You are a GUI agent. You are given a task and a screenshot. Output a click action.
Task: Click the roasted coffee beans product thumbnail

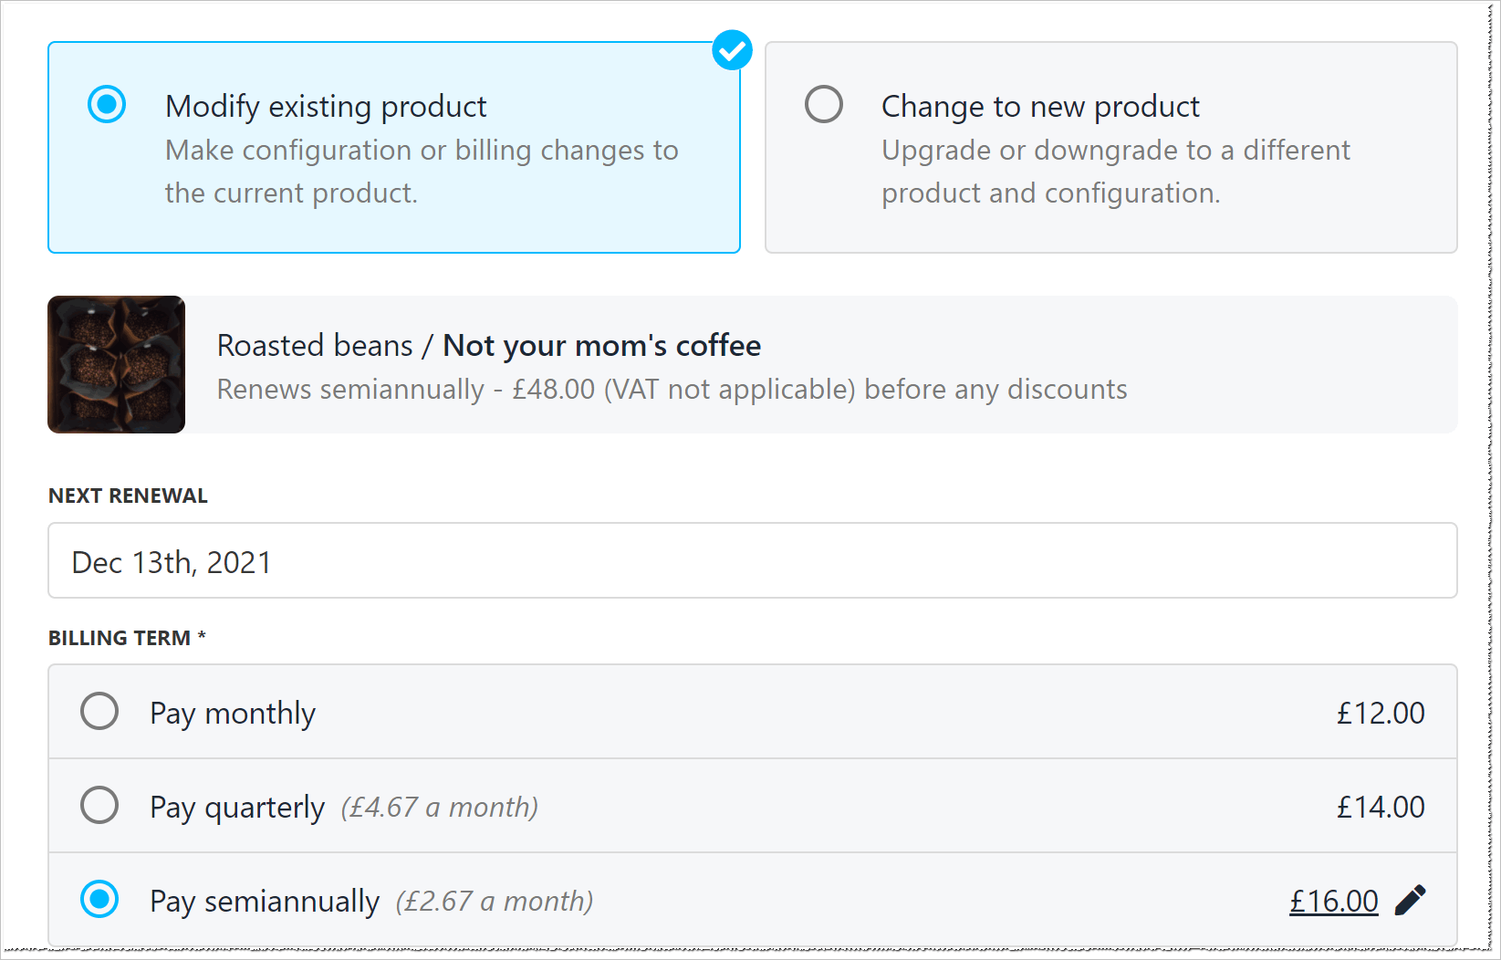tap(116, 364)
